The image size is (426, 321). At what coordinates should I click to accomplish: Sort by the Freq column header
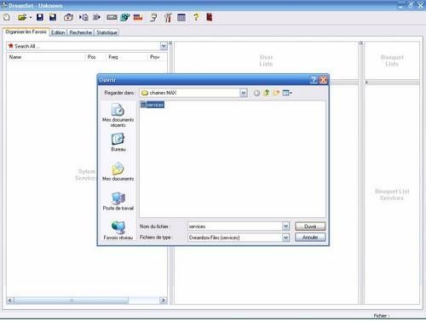[127, 57]
